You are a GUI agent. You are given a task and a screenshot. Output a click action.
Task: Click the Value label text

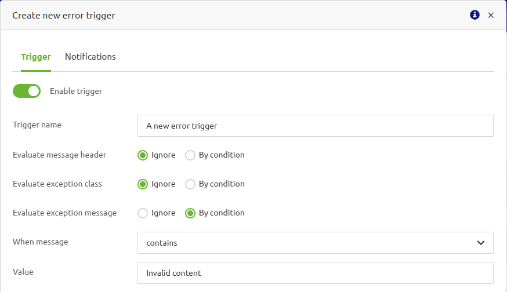tap(23, 272)
